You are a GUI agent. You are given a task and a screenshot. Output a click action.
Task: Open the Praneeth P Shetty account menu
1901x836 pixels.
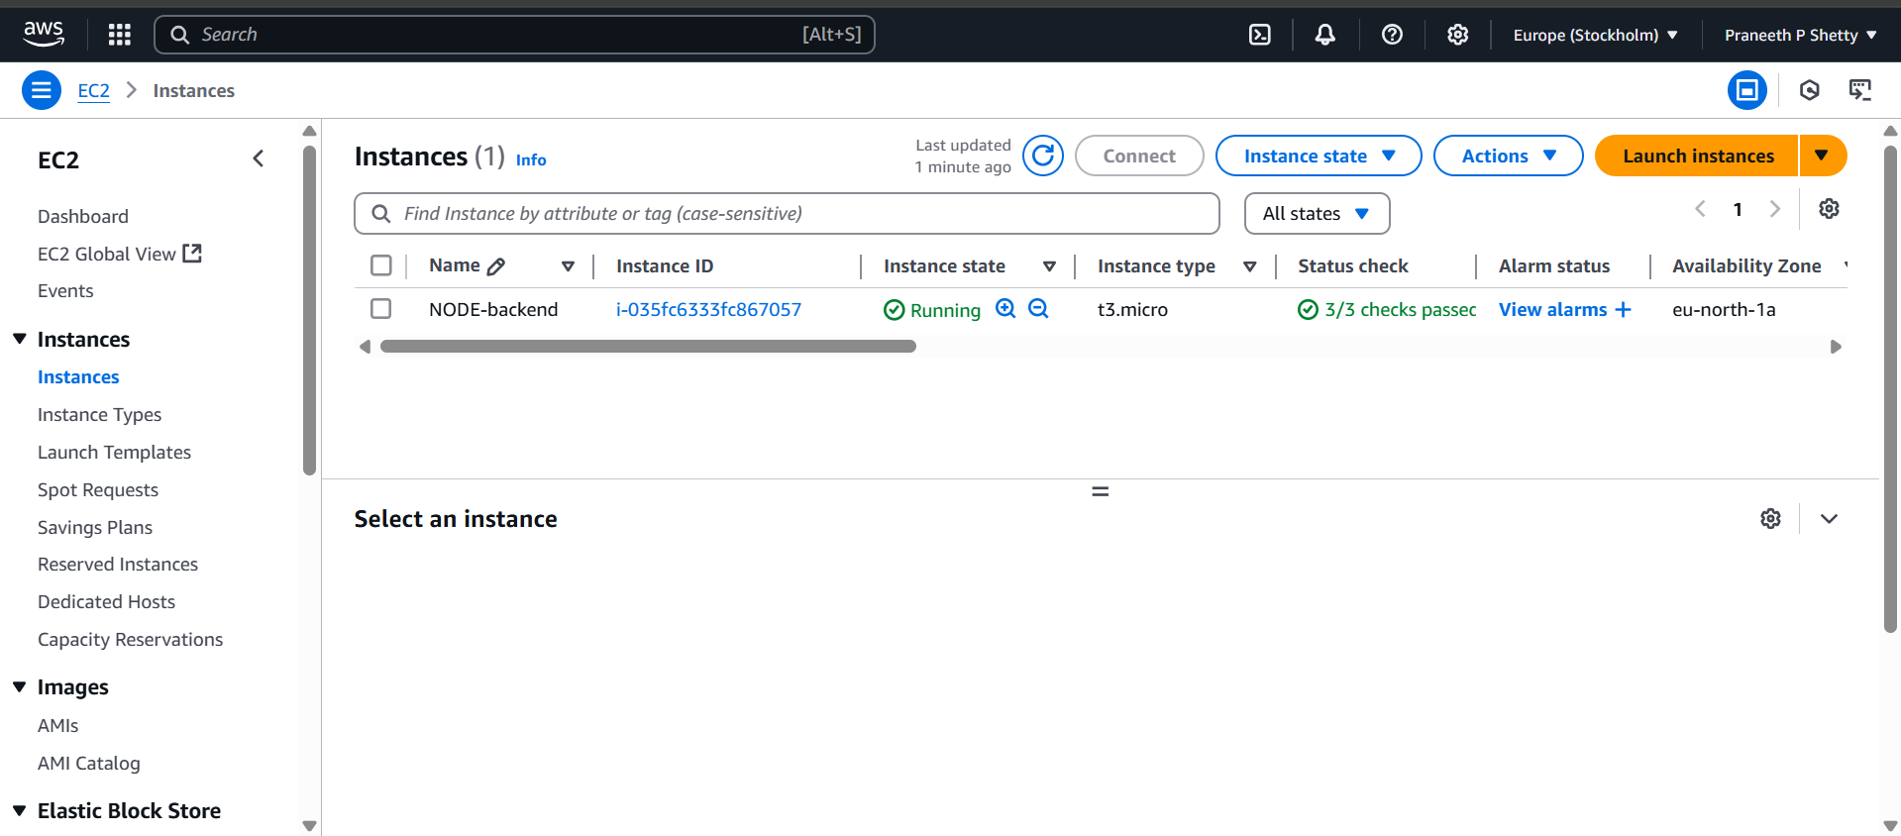point(1800,35)
